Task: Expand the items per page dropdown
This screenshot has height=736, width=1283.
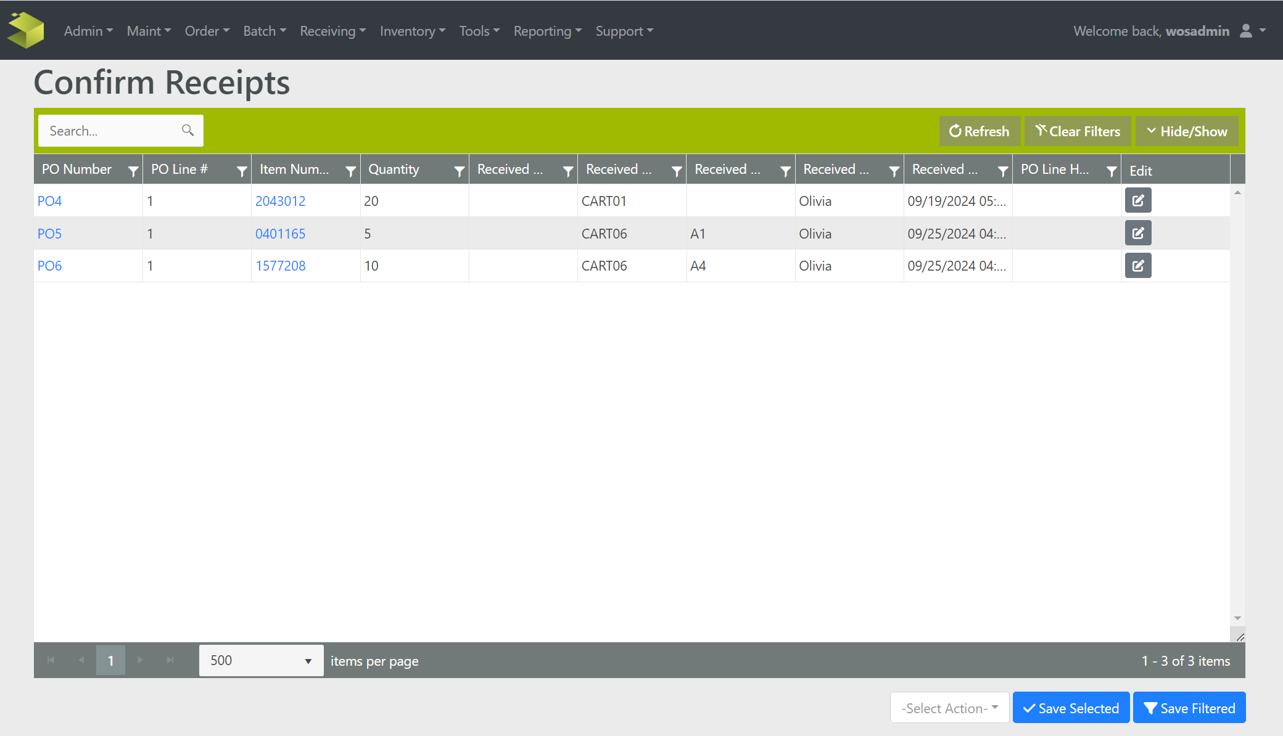Action: point(307,661)
